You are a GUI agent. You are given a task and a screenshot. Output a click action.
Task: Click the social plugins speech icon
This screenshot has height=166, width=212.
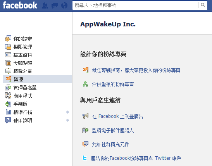coord(85,144)
